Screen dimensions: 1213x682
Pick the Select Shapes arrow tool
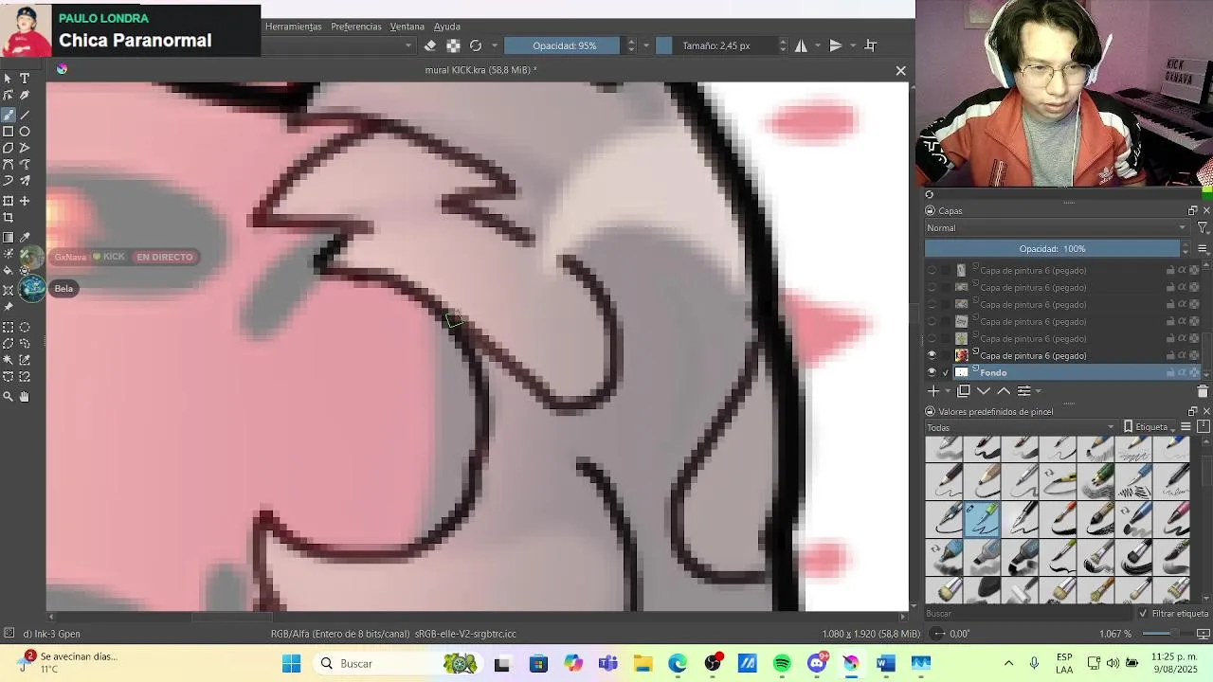[x=9, y=79]
